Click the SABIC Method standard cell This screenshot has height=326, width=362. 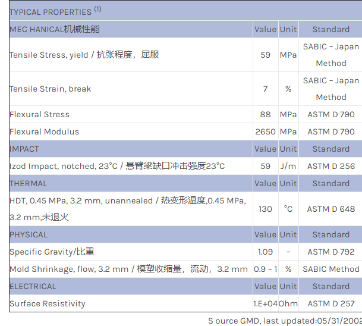[x=330, y=269]
